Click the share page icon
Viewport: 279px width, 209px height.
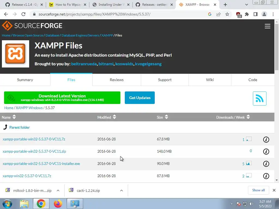pos(218,14)
